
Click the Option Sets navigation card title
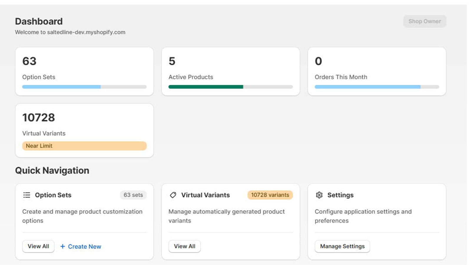point(53,195)
